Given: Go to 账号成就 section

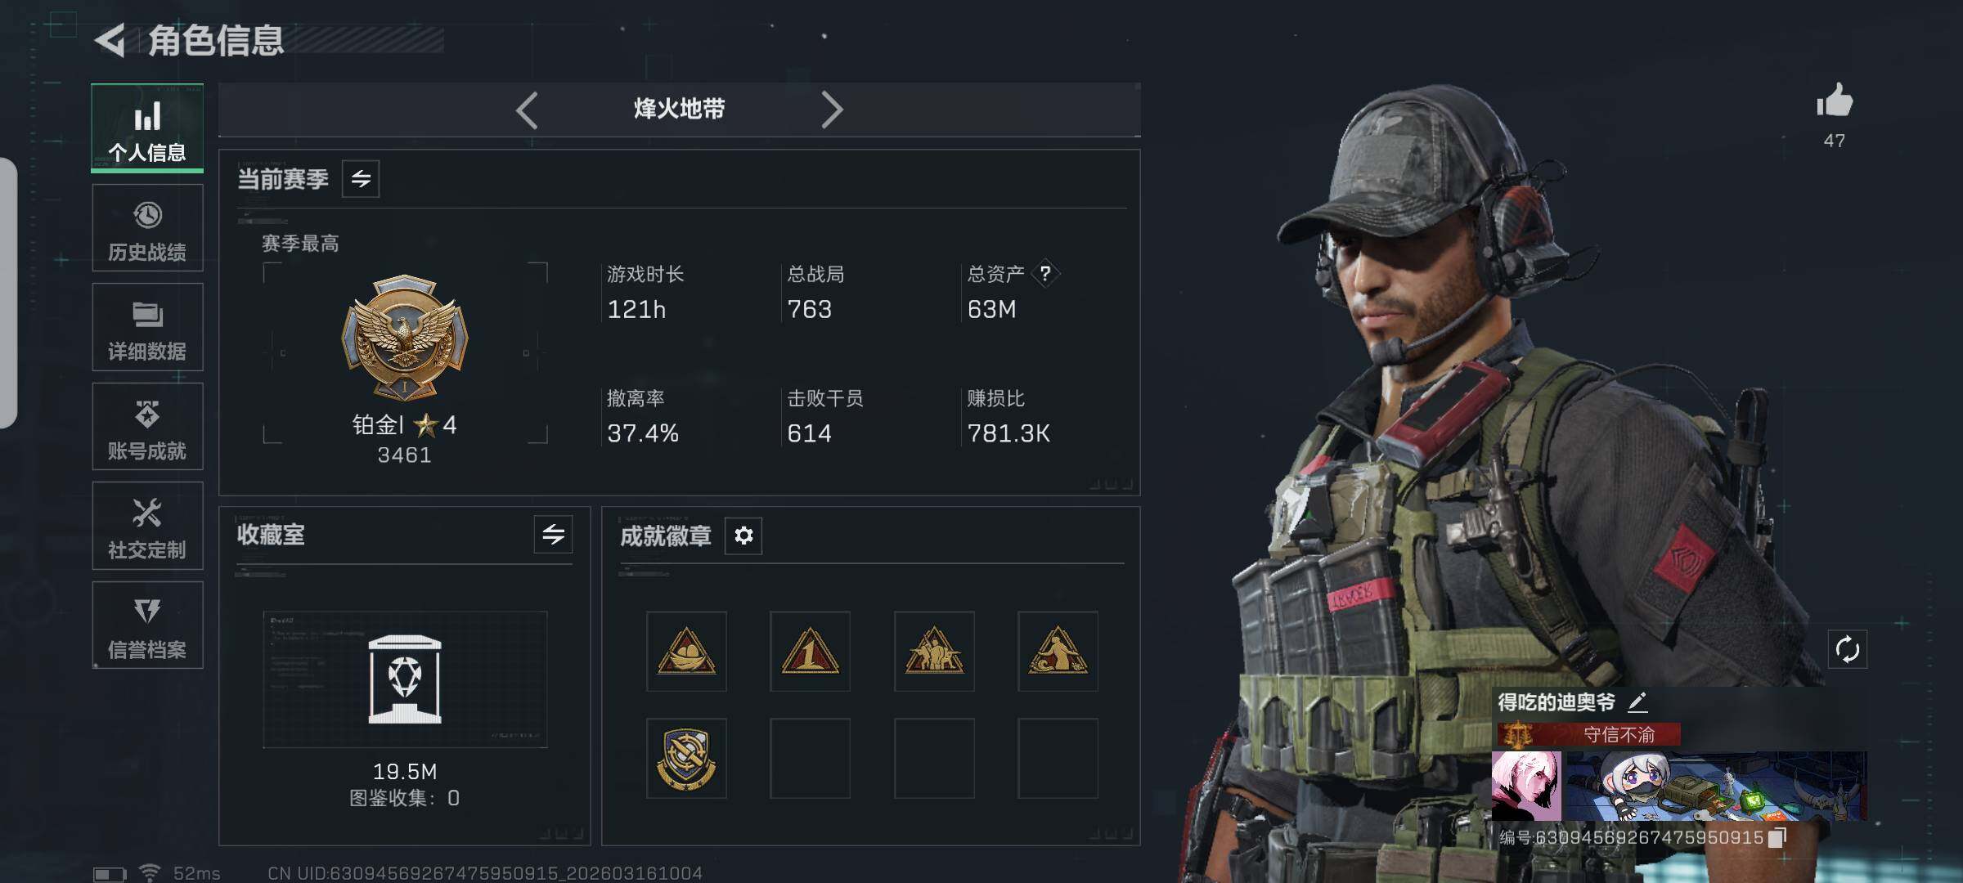Looking at the screenshot, I should pyautogui.click(x=147, y=427).
